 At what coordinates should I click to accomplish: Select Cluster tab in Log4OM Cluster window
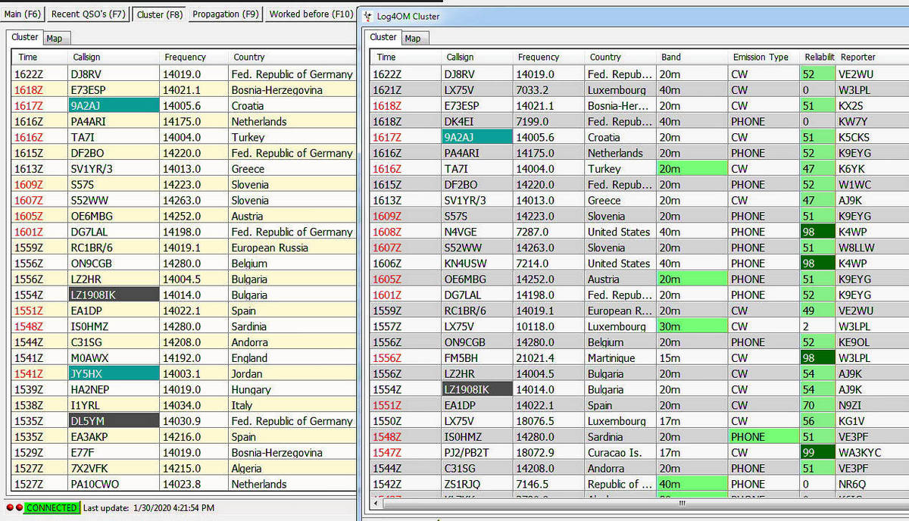tap(383, 37)
